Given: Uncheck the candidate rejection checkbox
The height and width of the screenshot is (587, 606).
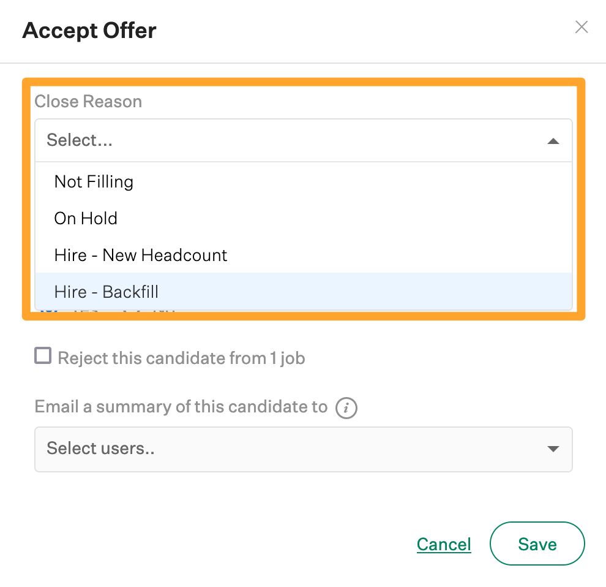Looking at the screenshot, I should pos(42,355).
